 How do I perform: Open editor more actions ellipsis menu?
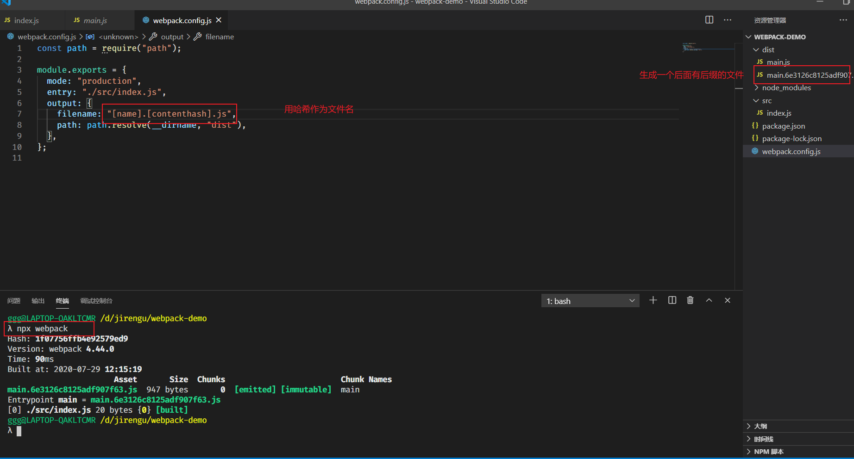pos(728,20)
